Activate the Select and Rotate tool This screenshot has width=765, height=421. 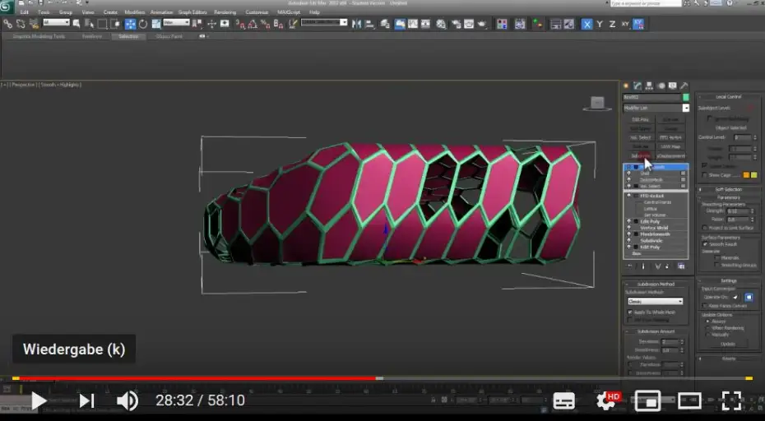pos(143,23)
